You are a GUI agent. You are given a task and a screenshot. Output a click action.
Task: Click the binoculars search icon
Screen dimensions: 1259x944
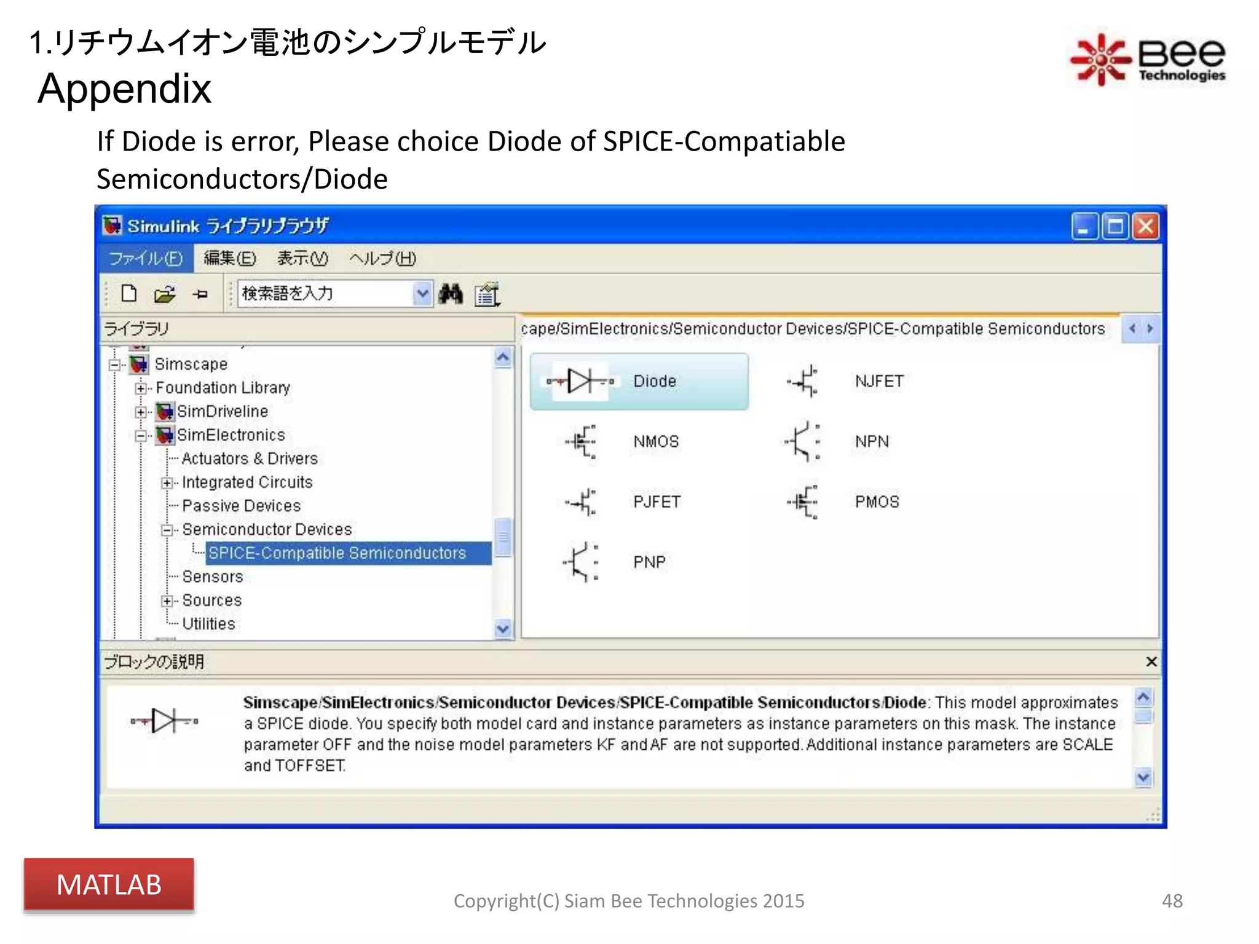(451, 294)
